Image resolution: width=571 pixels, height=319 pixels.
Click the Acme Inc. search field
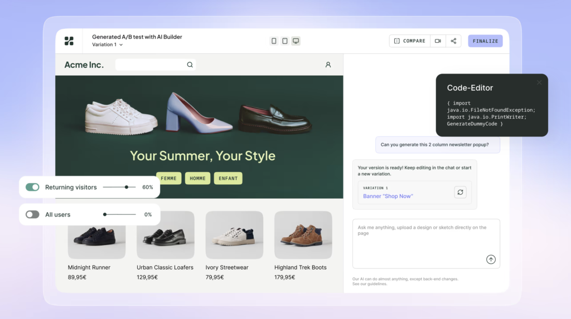[x=156, y=65]
